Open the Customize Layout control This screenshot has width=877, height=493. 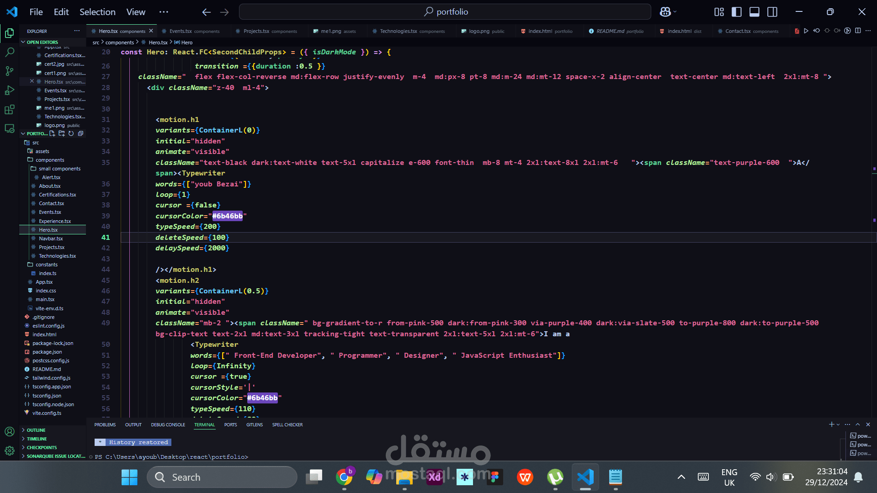pos(719,12)
